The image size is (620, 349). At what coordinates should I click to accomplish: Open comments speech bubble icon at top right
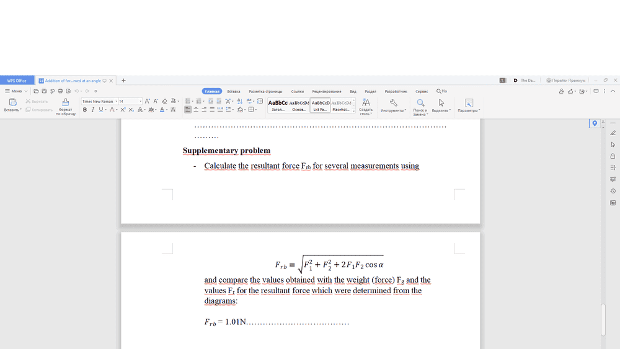pos(596,91)
